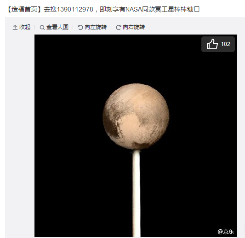
Task: Click the Pluto lollipop ball in image
Action: (136, 116)
